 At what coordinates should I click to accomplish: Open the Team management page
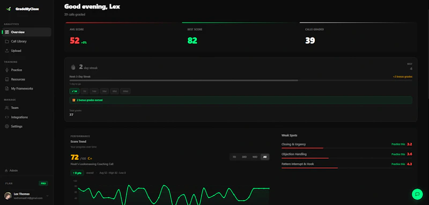(26, 107)
